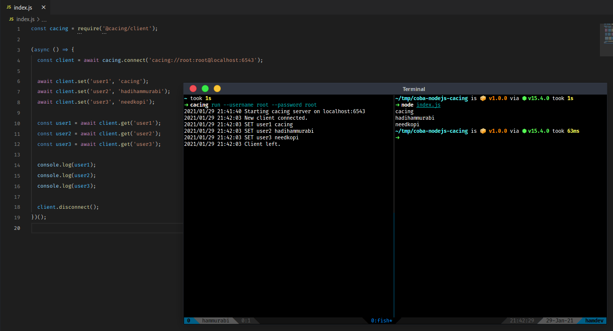Click the empty prompt arrow in right pane
The width and height of the screenshot is (613, 331).
click(397, 137)
